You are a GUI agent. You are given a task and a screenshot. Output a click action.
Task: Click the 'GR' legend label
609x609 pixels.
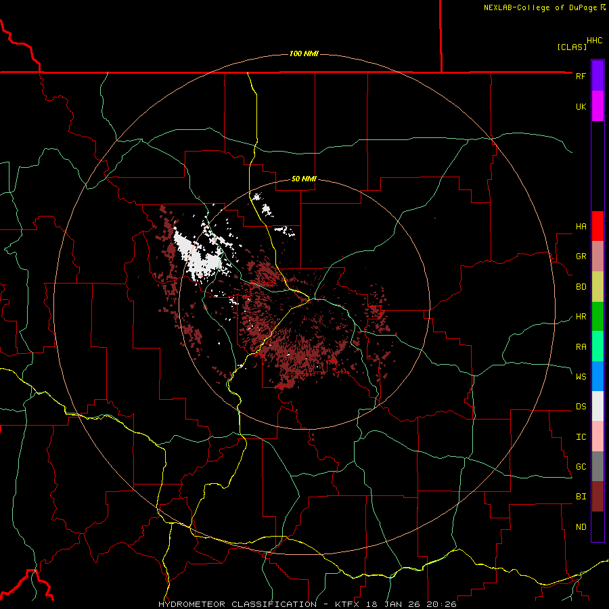[581, 256]
